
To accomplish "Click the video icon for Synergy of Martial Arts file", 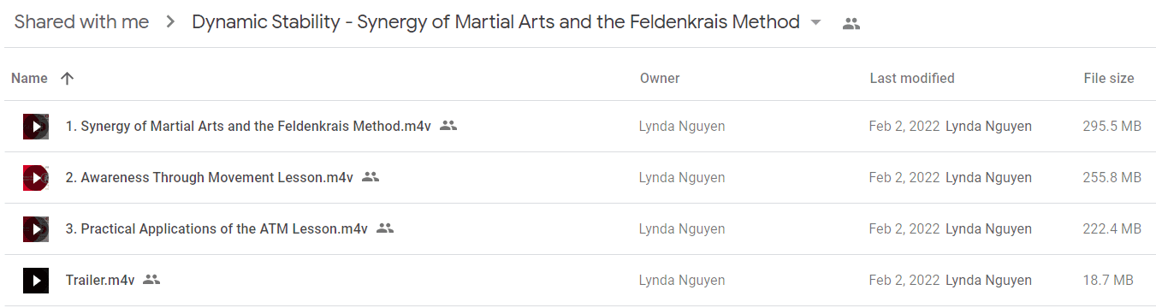I will [x=35, y=127].
